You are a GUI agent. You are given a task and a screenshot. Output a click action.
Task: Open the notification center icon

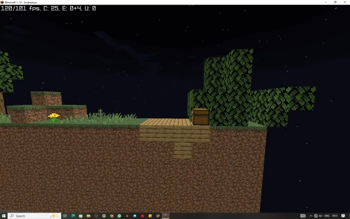pos(343,216)
